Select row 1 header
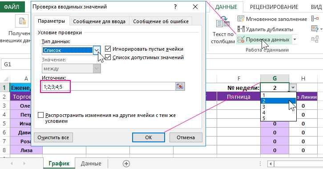Screen dimensions: 323x169 [x=4, y=88]
